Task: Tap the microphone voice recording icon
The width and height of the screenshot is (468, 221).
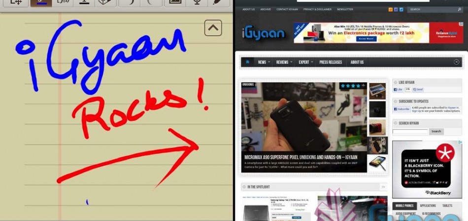Action: point(196,2)
